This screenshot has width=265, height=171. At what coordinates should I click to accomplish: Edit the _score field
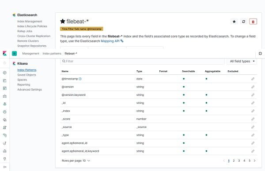click(x=253, y=119)
